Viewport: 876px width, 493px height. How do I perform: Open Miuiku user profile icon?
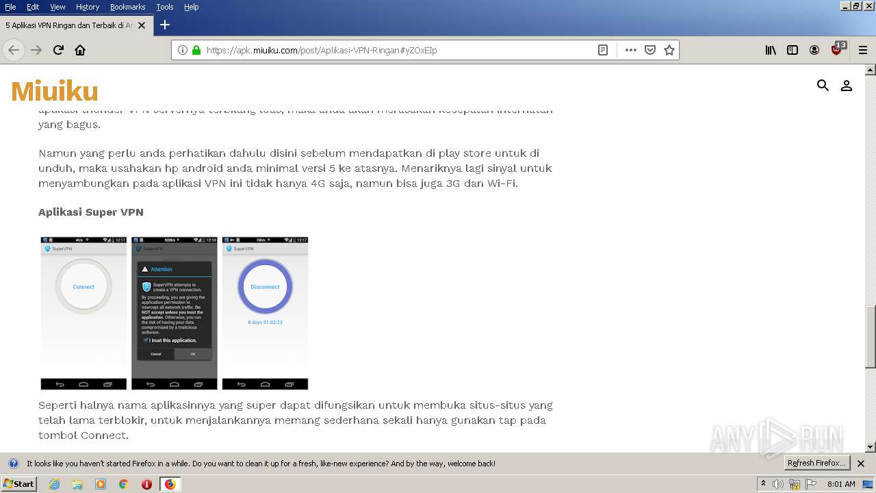[x=847, y=86]
